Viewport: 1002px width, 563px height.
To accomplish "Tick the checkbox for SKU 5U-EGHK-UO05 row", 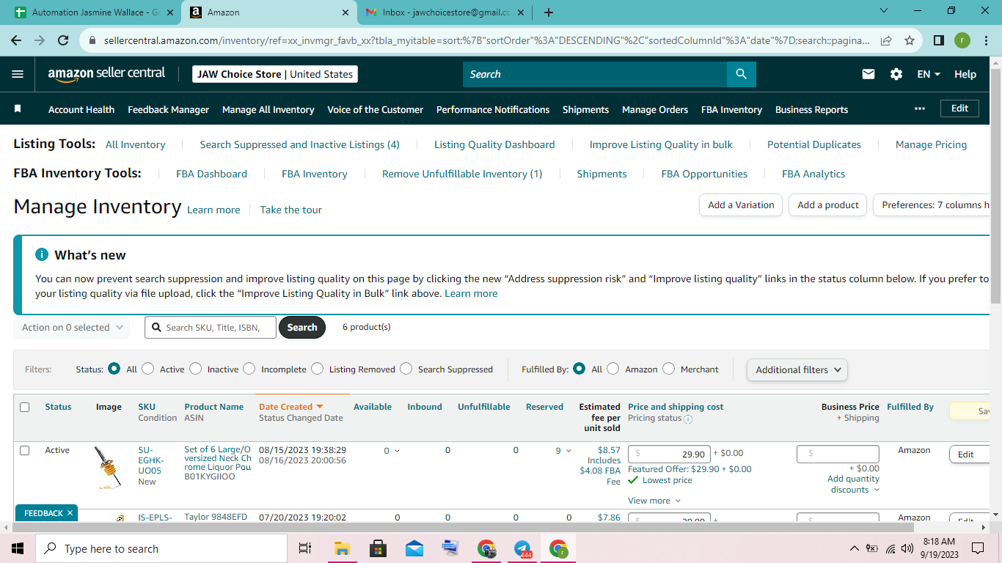I will pyautogui.click(x=25, y=450).
